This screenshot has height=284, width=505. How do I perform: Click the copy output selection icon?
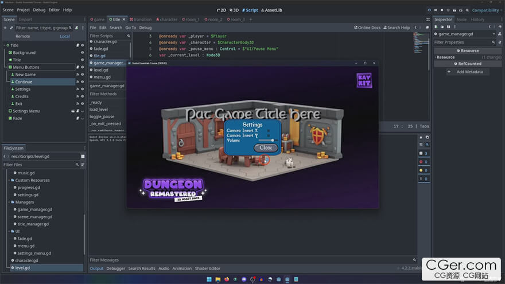427,137
